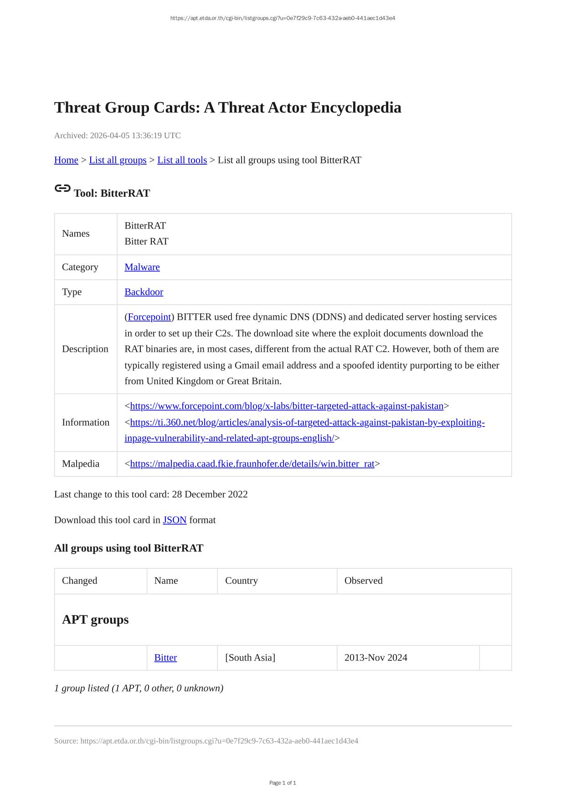The height and width of the screenshot is (801, 566).
Task: Click the APT groups section heading
Action: tap(95, 619)
